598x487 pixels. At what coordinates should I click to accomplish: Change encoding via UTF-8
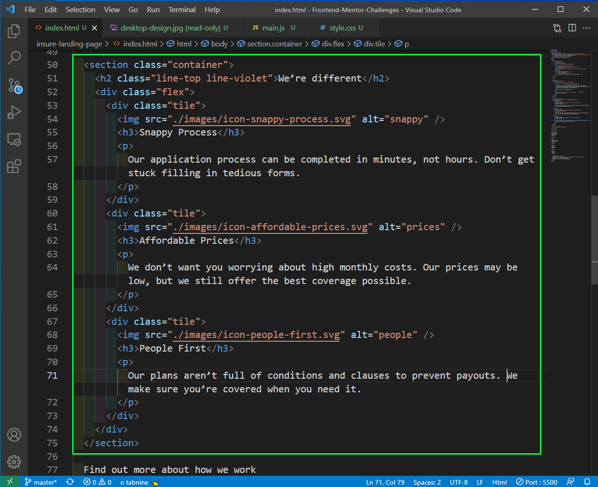(x=459, y=482)
